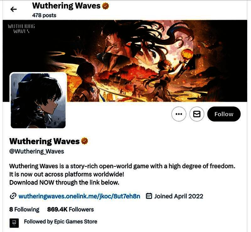Click the @Wuthering_Waves handle
The width and height of the screenshot is (251, 232).
37,151
